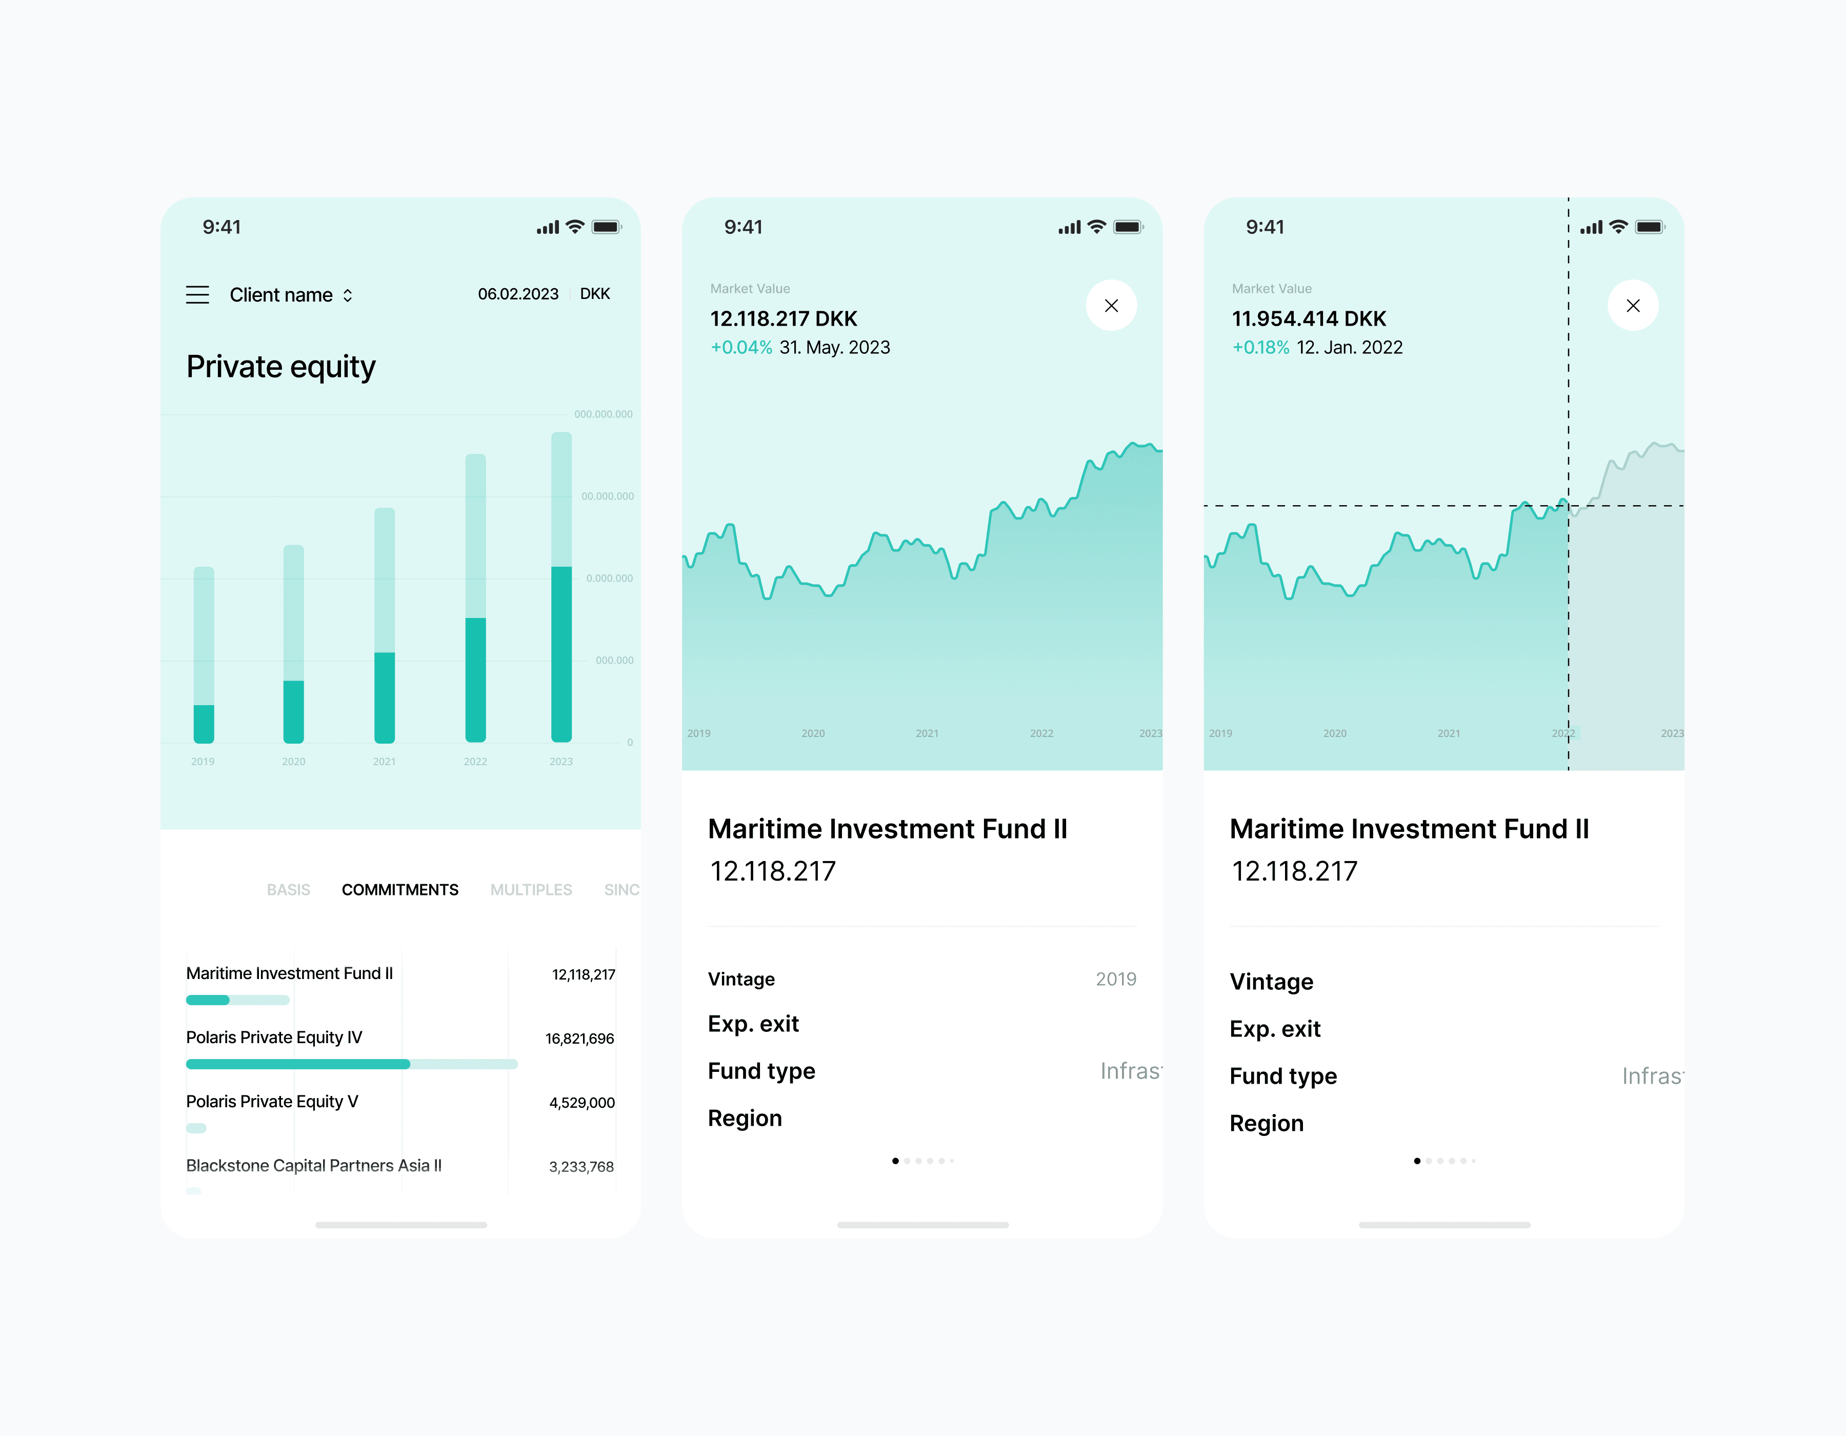The height and width of the screenshot is (1436, 1846).
Task: Close the middle Market Value chart
Action: [x=1111, y=306]
